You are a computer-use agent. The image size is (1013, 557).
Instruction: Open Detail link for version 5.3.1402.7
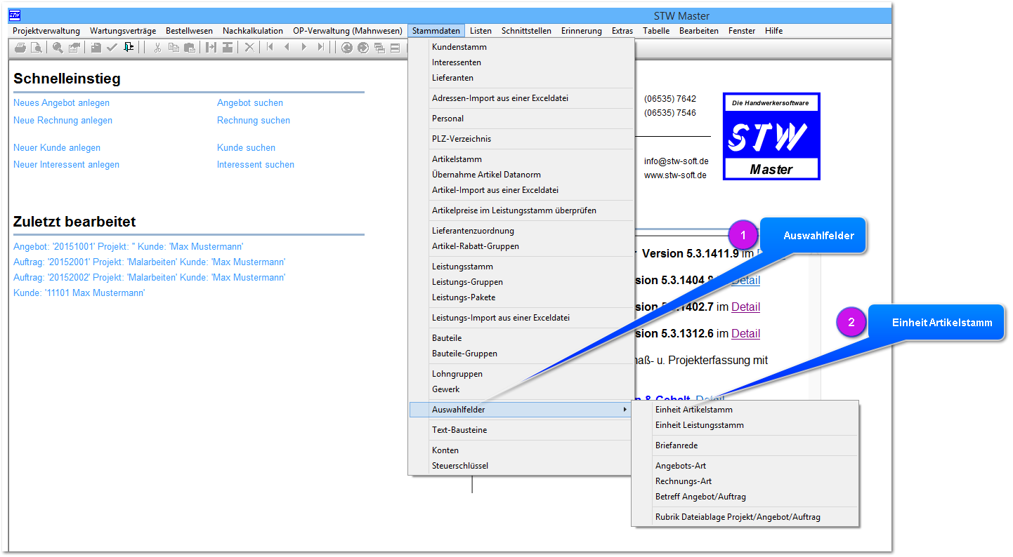pyautogui.click(x=745, y=307)
